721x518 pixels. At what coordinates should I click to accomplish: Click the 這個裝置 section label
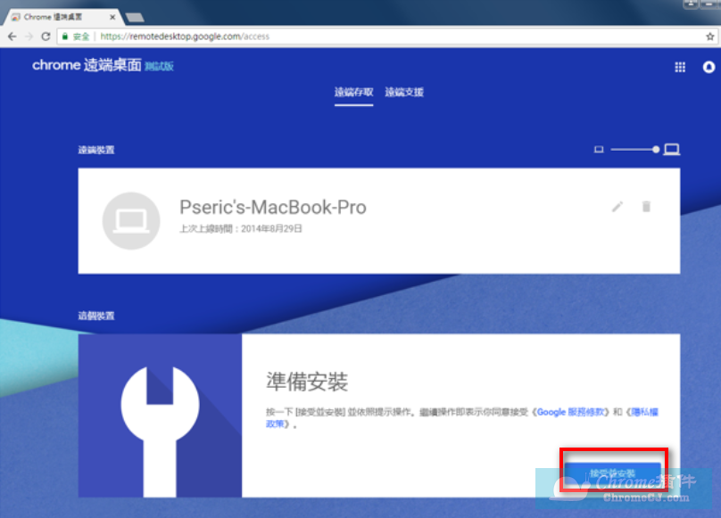(x=96, y=316)
